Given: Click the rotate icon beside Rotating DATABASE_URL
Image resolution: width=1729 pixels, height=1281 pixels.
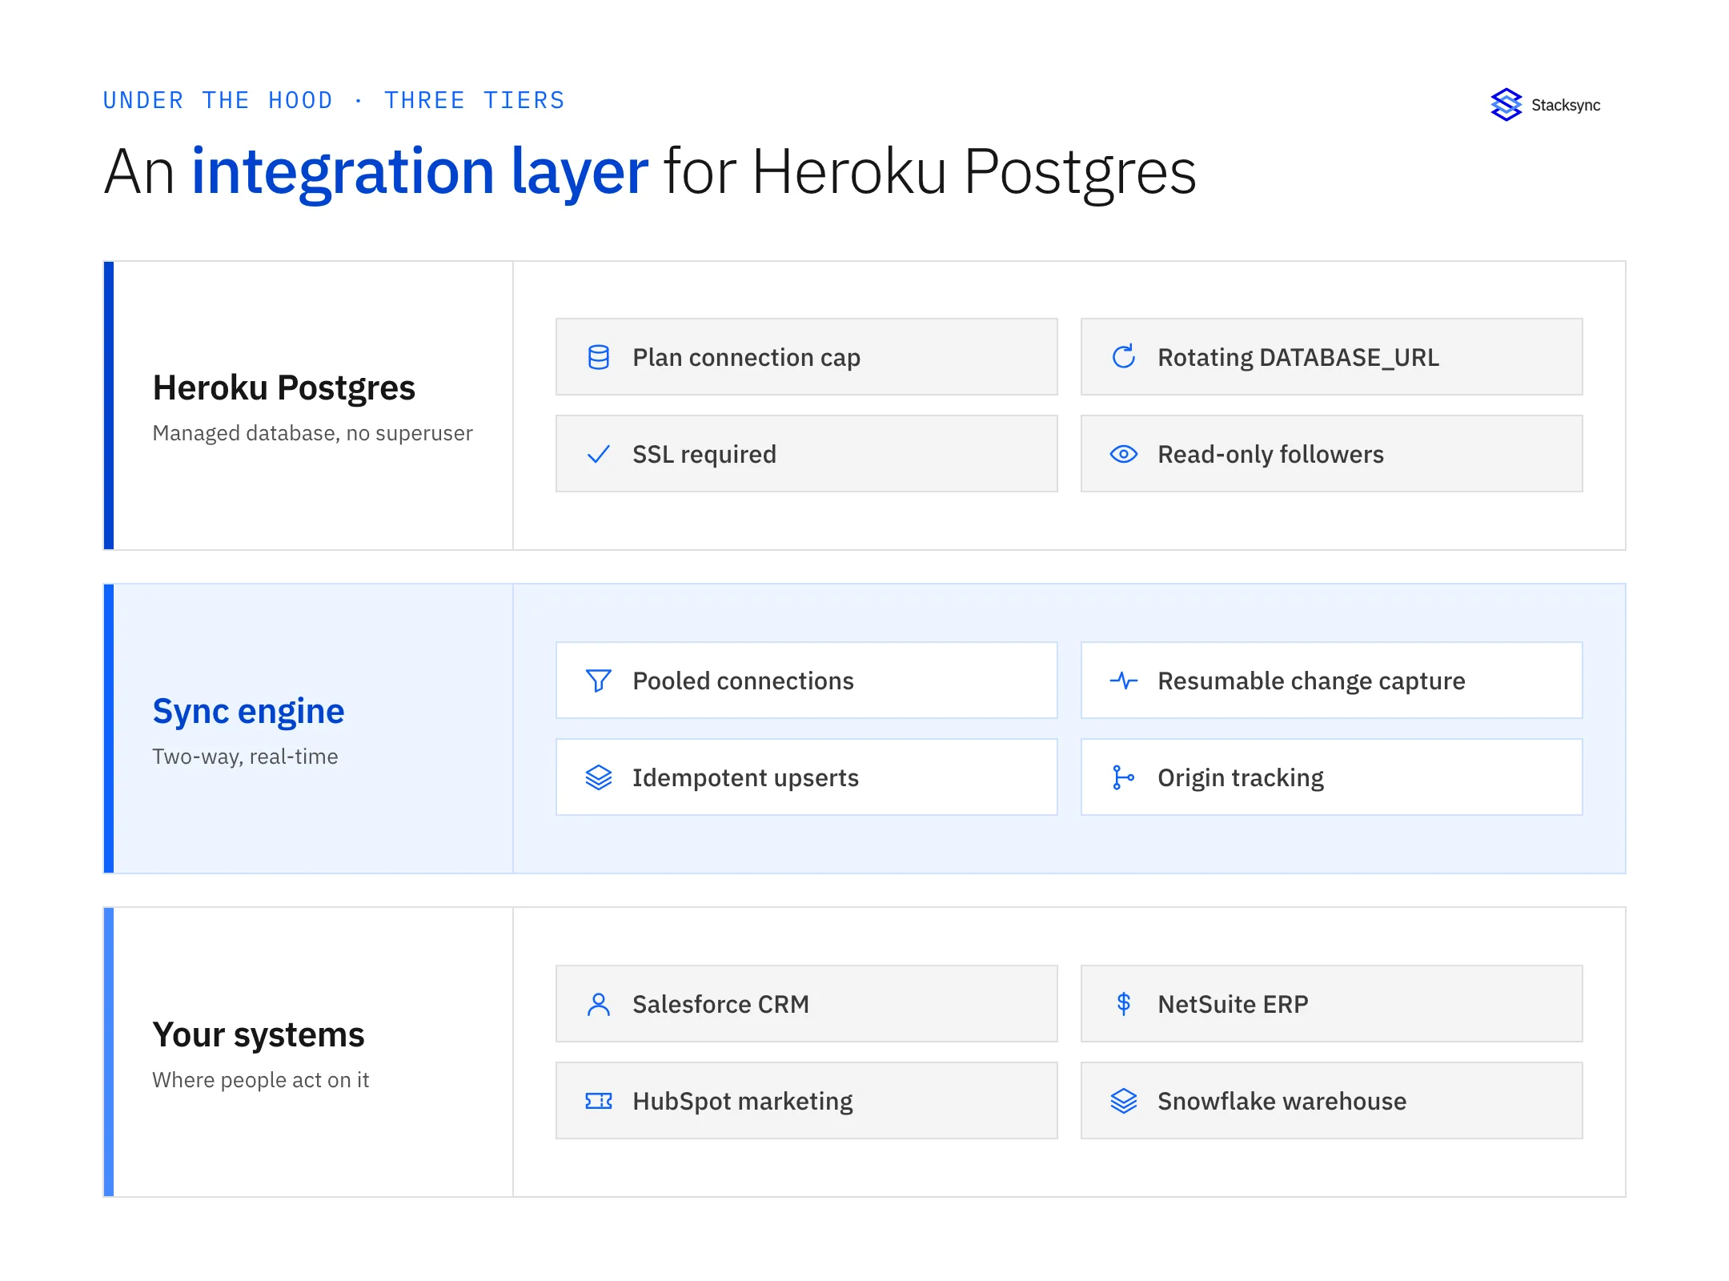Looking at the screenshot, I should [x=1124, y=357].
